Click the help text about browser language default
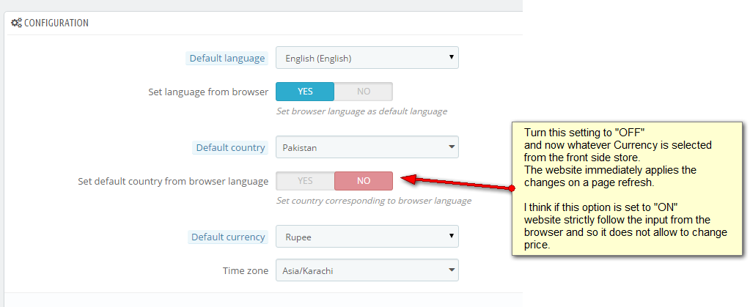Image resolution: width=750 pixels, height=307 pixels. (361, 111)
